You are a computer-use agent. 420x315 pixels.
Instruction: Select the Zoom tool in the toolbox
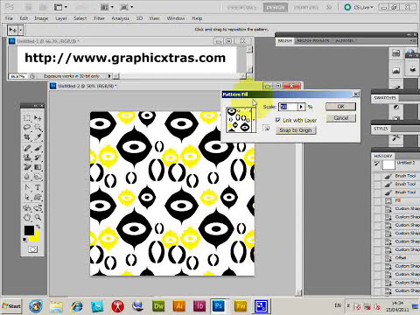pos(38,217)
